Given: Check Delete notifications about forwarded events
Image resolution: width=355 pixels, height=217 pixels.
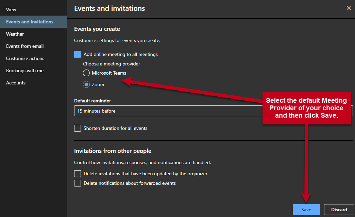Looking at the screenshot, I should [x=78, y=183].
